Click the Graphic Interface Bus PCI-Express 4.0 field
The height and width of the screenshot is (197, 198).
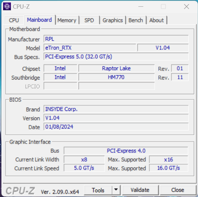click(126, 151)
